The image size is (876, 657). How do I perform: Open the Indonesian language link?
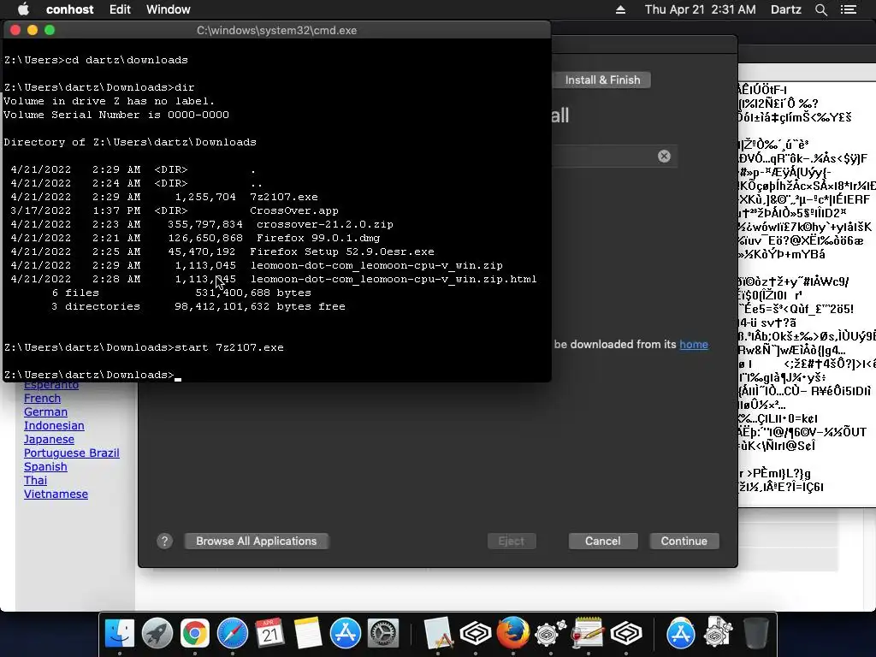point(54,426)
